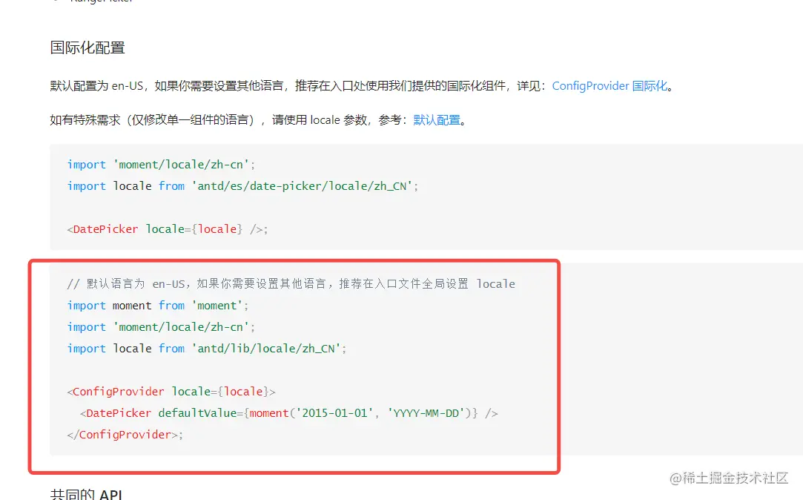Click code line importing antd/es/date-picker/locale/zh_CN
The image size is (803, 500).
point(242,186)
